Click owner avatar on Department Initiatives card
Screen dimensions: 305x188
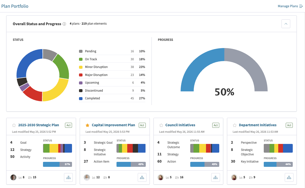pyautogui.click(x=234, y=177)
